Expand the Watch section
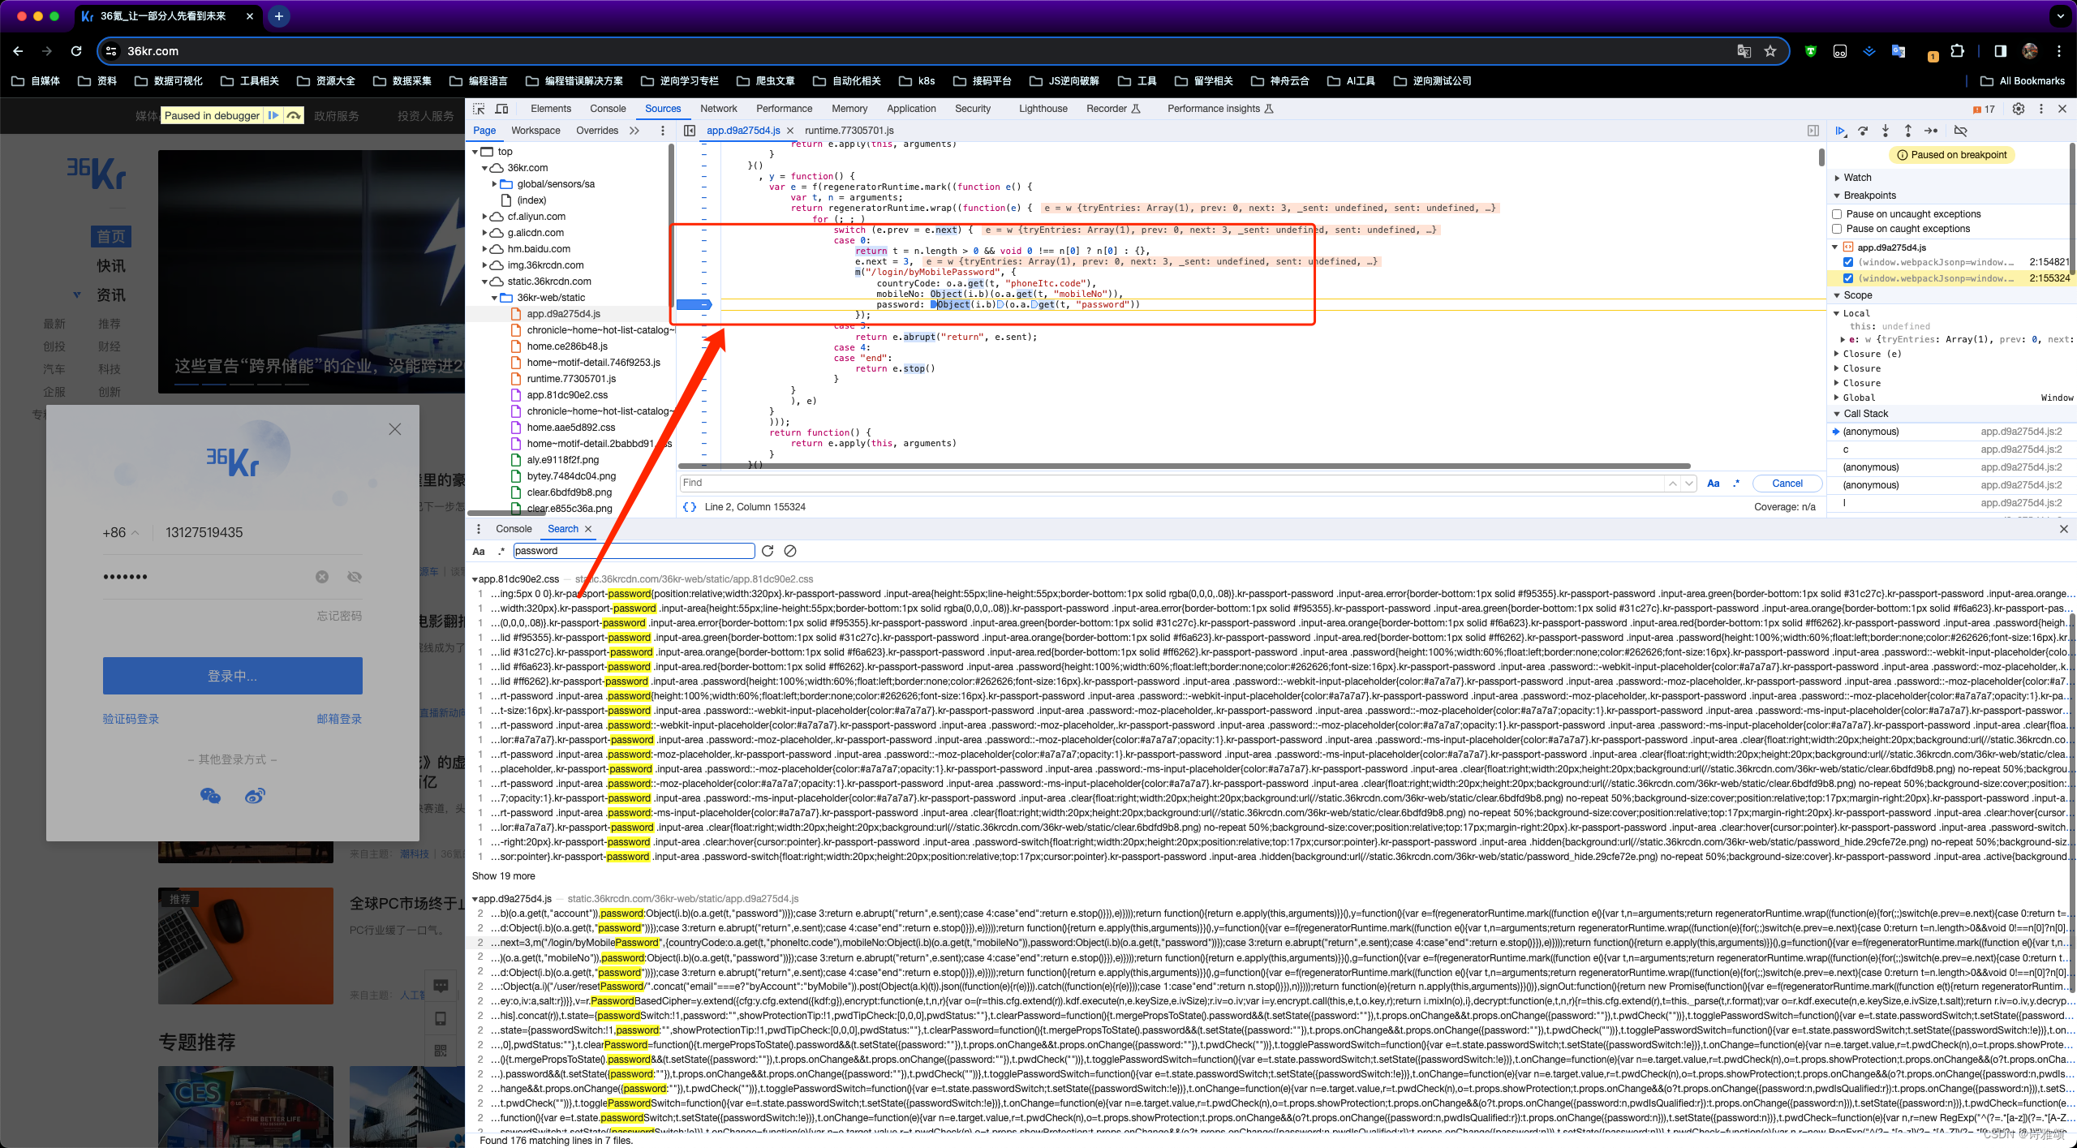This screenshot has height=1148, width=2077. pyautogui.click(x=1838, y=178)
